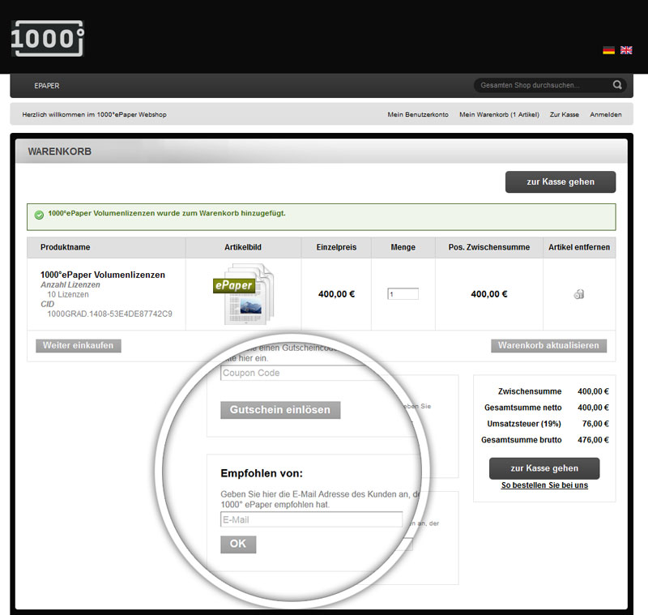Open 'So bestellen Sie bei uns' link
Viewport: 648px width, 615px height.
(x=544, y=485)
